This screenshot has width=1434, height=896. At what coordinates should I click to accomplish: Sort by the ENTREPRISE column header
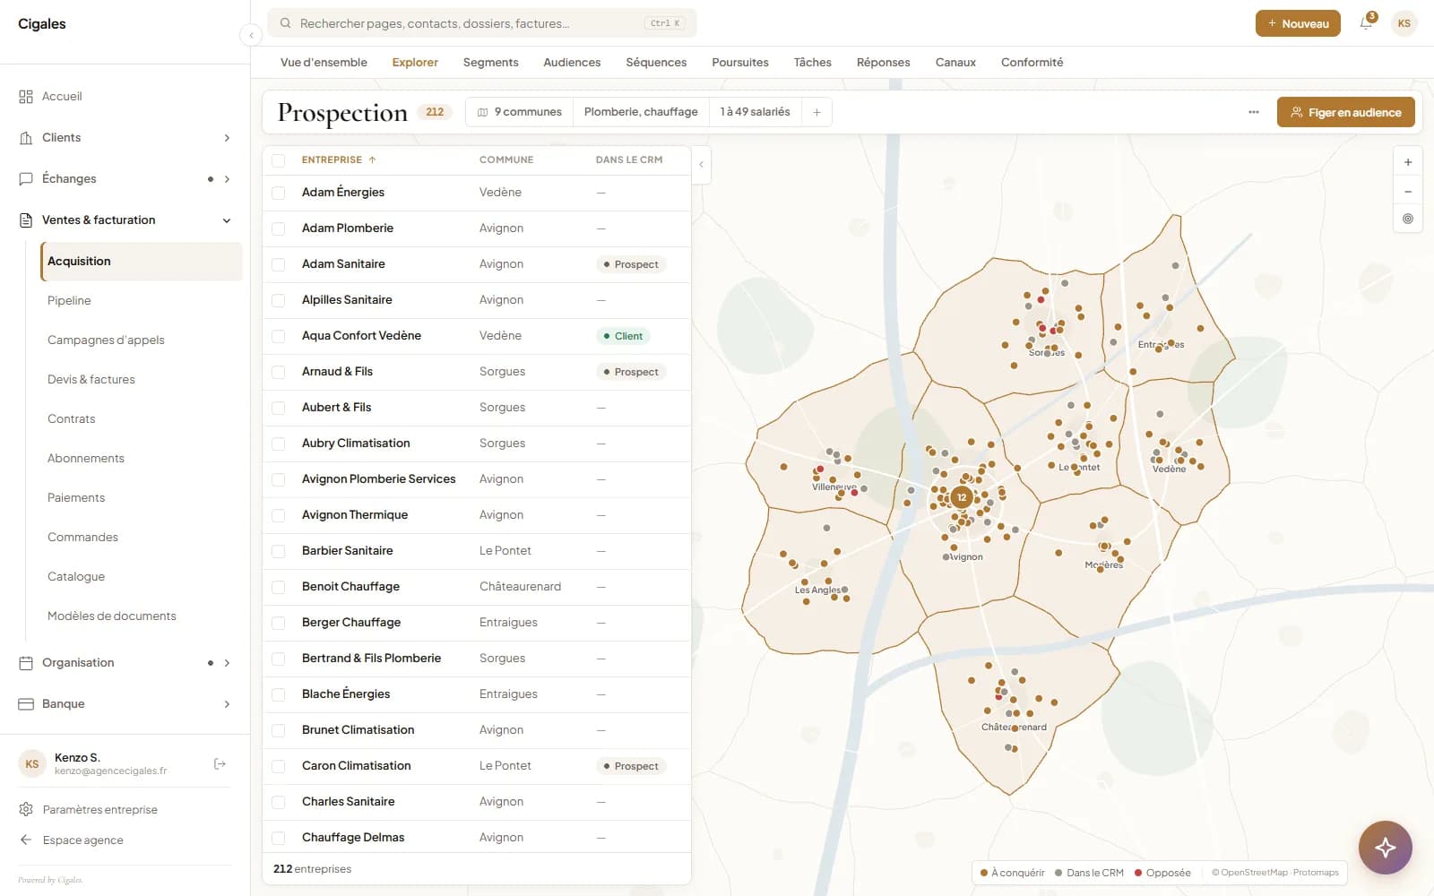[x=339, y=159]
